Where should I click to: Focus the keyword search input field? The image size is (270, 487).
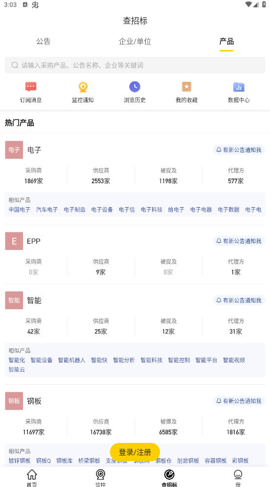(x=135, y=65)
